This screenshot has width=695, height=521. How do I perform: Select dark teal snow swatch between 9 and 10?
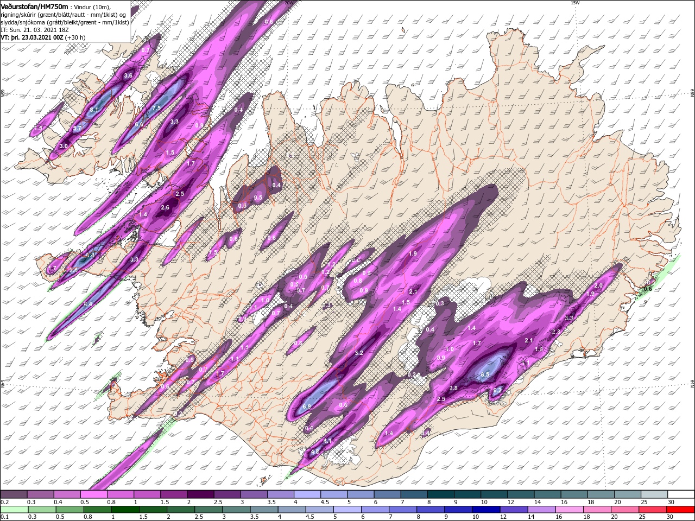pos(467,494)
